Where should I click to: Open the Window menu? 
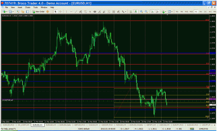pyautogui.click(x=44, y=7)
